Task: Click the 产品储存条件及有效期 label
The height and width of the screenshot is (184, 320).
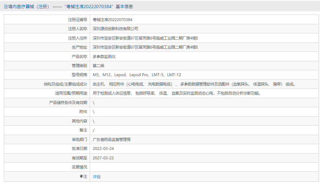Action: pos(68,102)
